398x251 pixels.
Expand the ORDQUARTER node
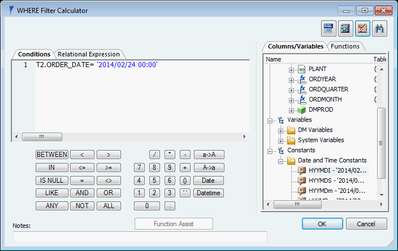point(291,90)
